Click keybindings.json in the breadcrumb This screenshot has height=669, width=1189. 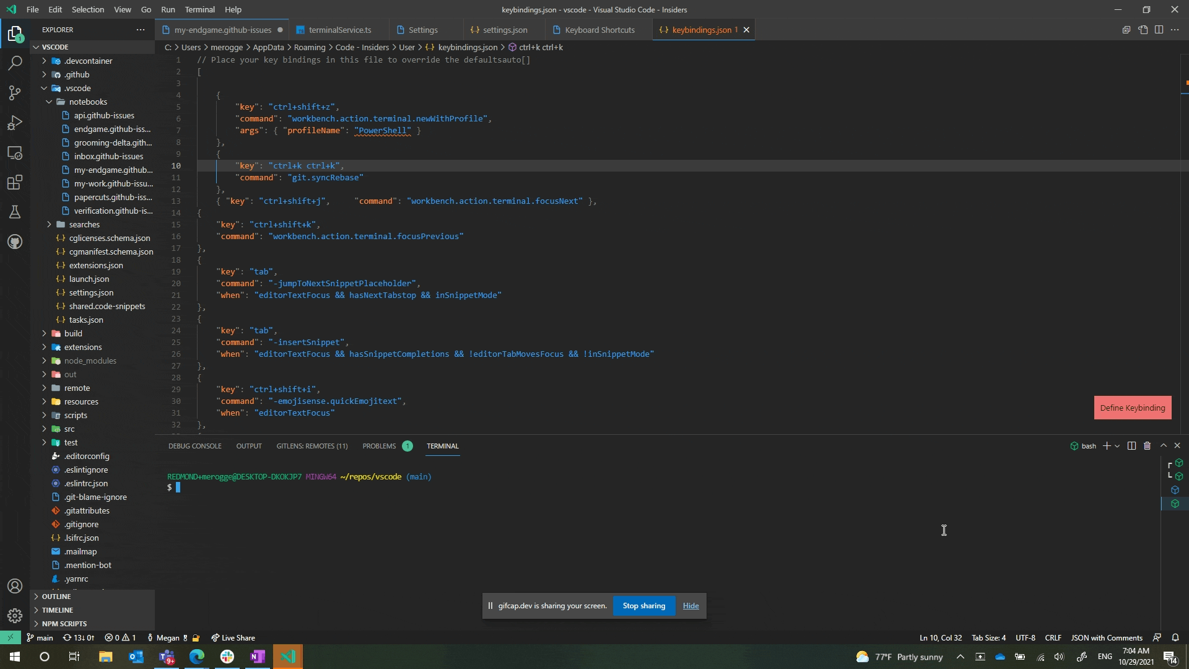click(468, 47)
